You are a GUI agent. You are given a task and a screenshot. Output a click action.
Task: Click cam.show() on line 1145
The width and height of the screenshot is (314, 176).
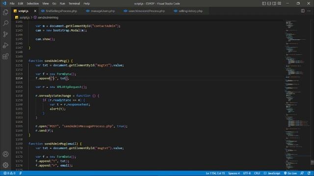click(45, 39)
